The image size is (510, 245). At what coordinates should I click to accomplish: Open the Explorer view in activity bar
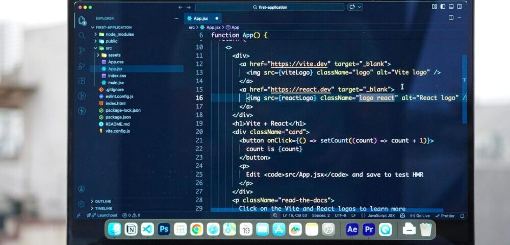[x=82, y=20]
